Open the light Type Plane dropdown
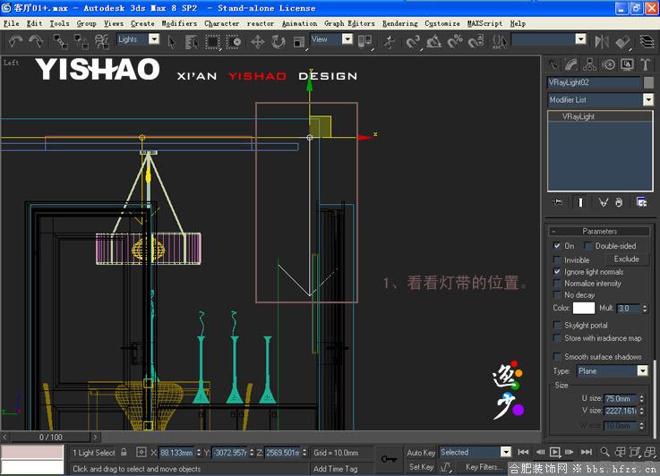The image size is (660, 476). coord(642,370)
